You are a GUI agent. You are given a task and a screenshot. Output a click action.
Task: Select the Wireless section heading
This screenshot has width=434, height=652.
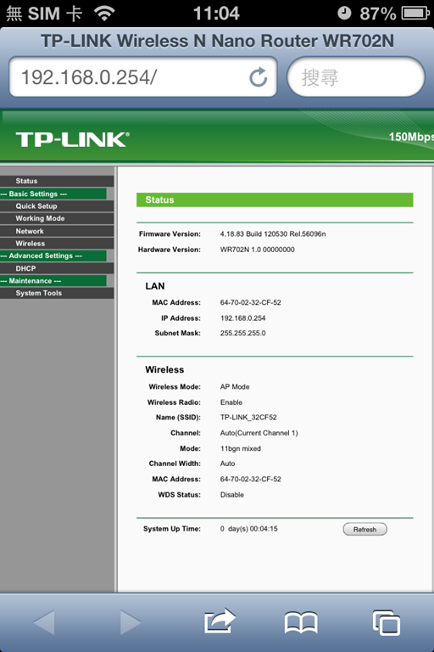click(164, 369)
